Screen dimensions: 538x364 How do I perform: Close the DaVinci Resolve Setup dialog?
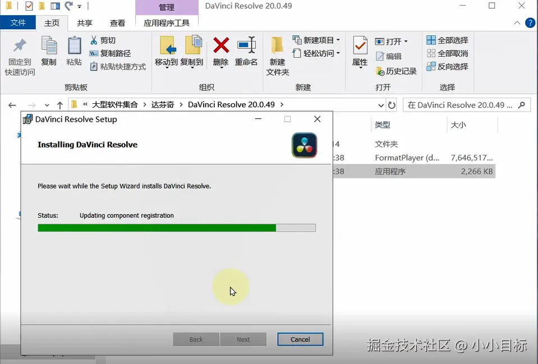318,119
